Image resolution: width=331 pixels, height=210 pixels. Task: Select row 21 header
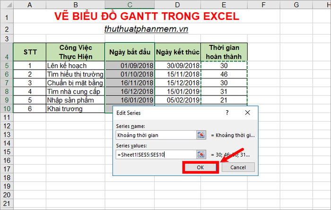tap(7, 203)
